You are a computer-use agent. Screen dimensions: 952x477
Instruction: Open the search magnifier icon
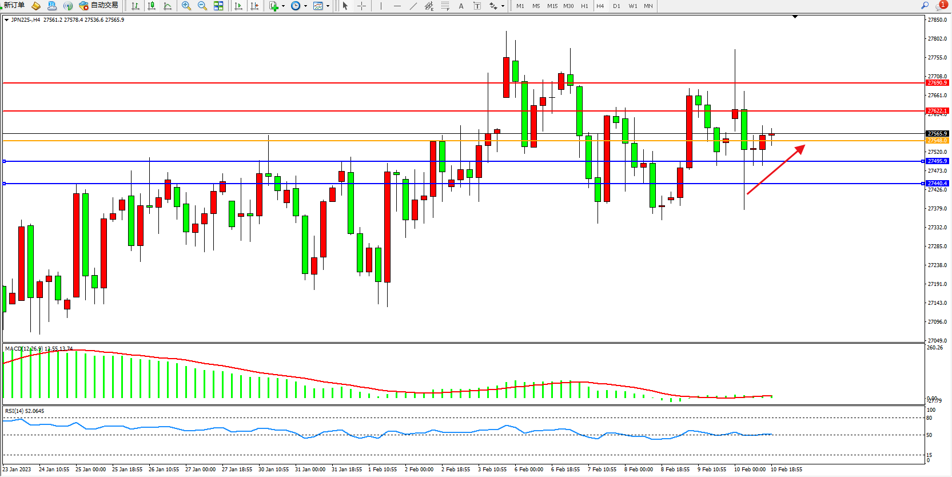tap(925, 6)
